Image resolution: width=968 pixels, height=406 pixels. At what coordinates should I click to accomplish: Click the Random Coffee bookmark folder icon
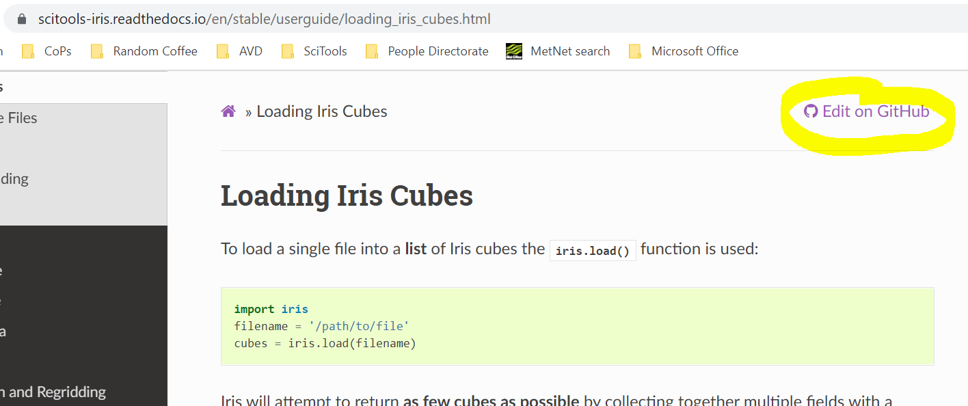[96, 51]
